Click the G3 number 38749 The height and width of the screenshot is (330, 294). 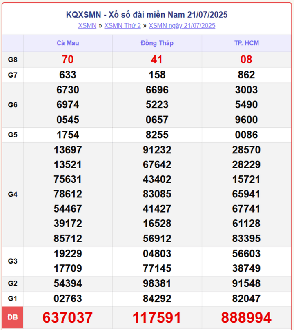pyautogui.click(x=246, y=268)
